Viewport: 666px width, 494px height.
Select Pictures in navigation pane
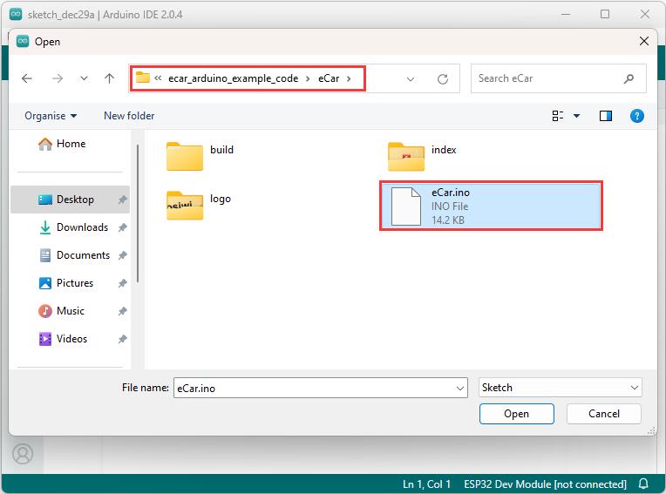(x=66, y=283)
